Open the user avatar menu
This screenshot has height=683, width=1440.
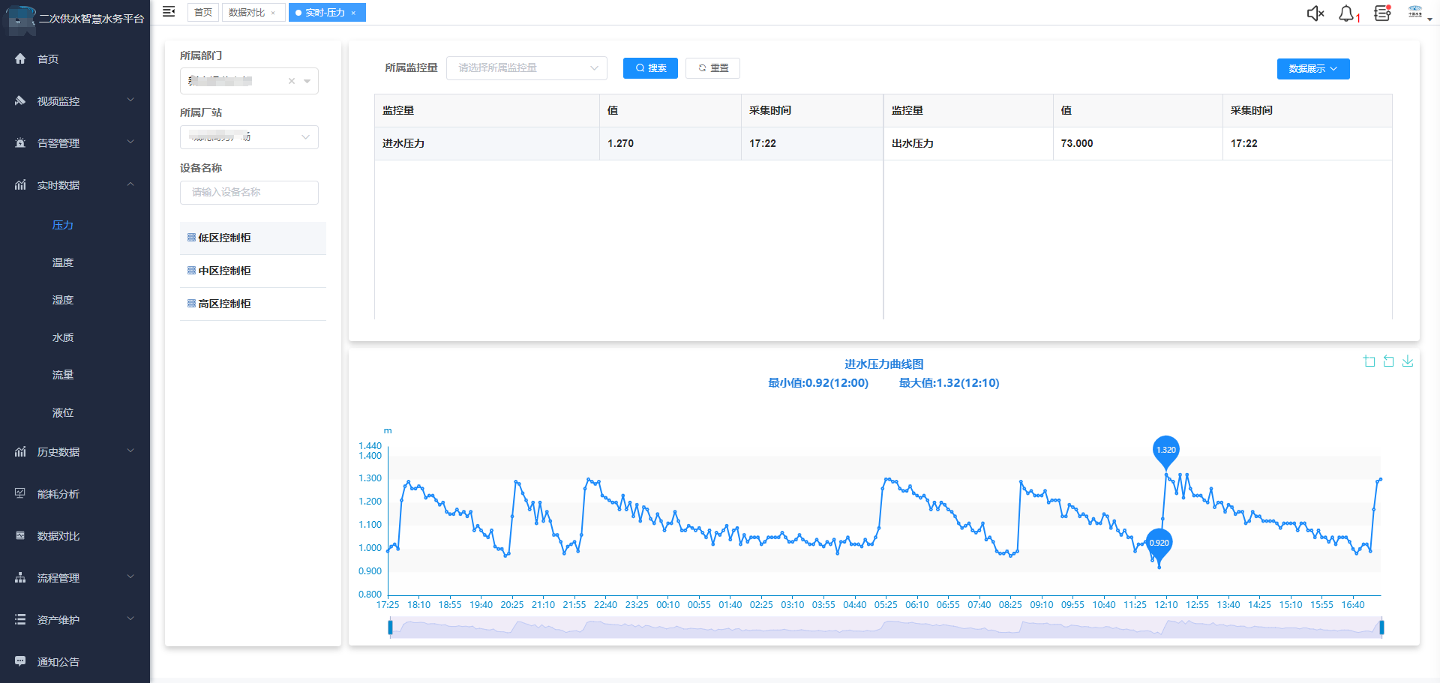tap(1415, 12)
